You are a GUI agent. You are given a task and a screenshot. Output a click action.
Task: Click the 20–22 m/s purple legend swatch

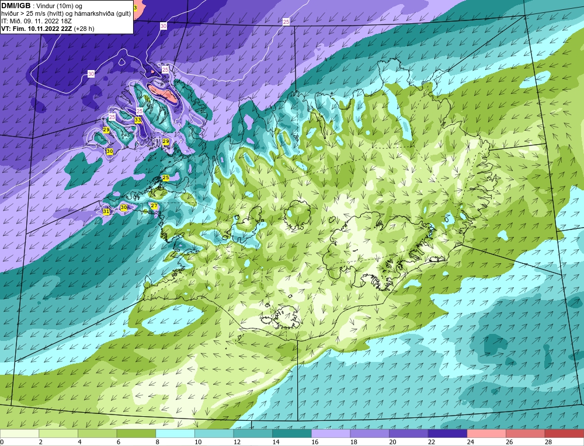click(409, 433)
